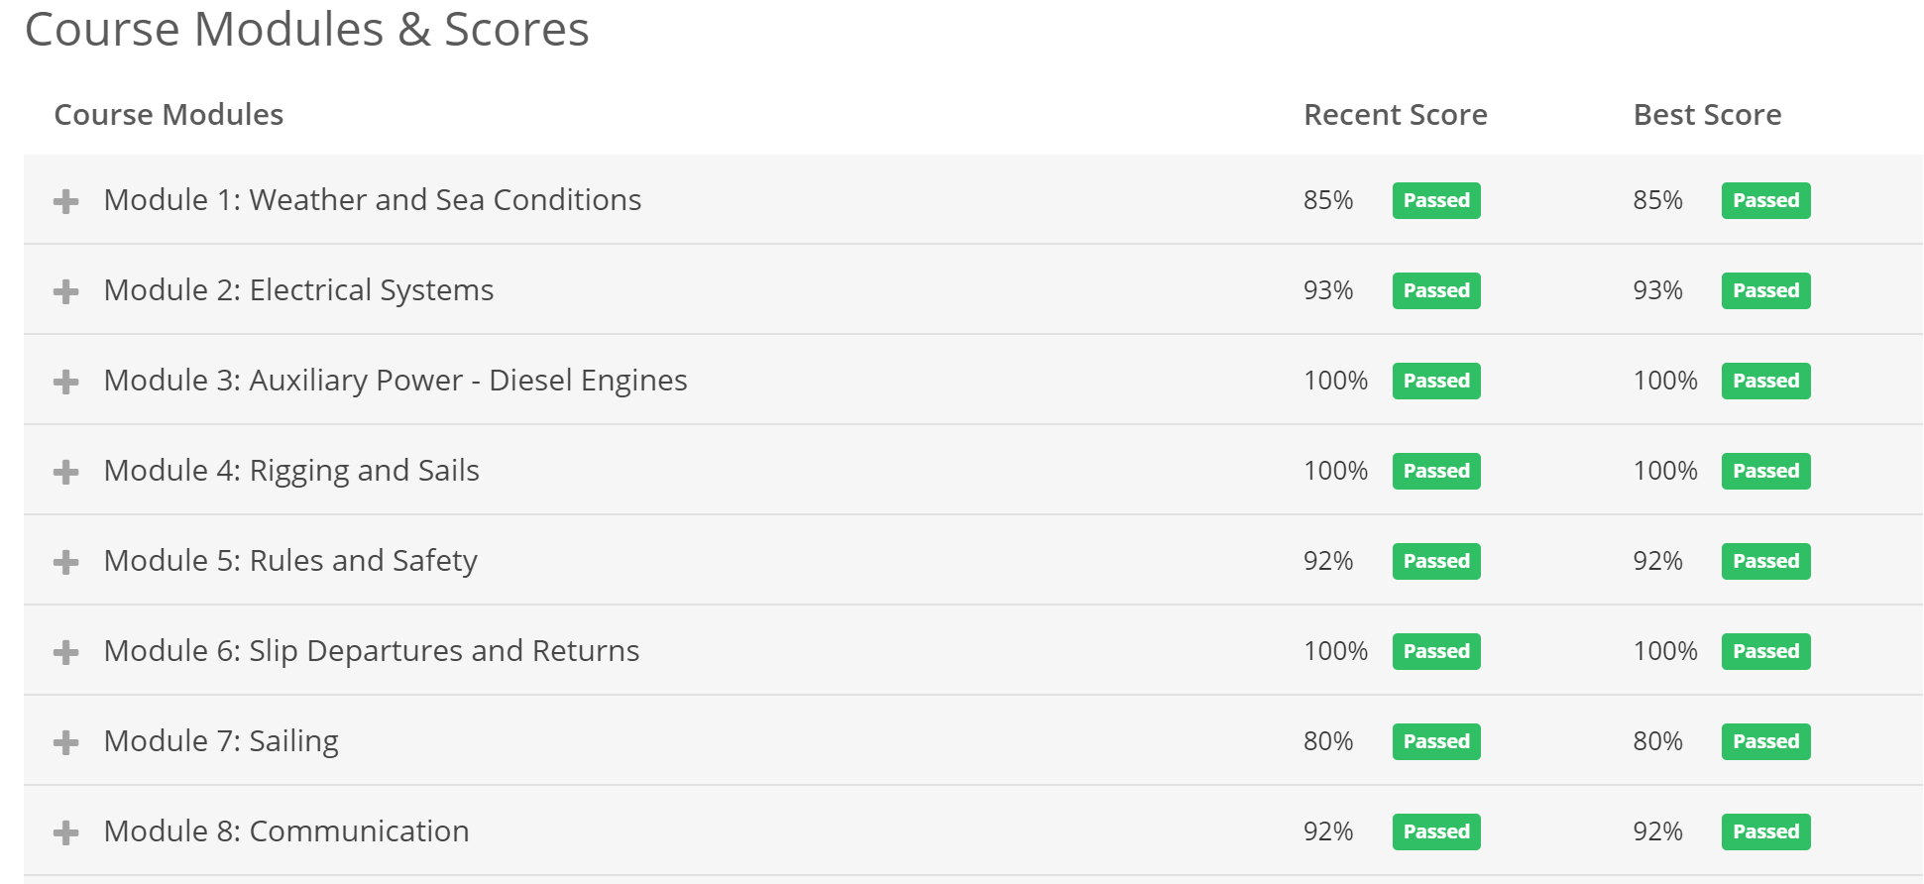This screenshot has height=884, width=1924.
Task: Click Module 4 recent 100% score value
Action: [1335, 471]
